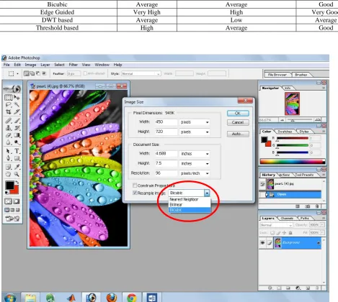Hide the Background layer eye icon
Screen dimensions: 338x302
[x=262, y=243]
